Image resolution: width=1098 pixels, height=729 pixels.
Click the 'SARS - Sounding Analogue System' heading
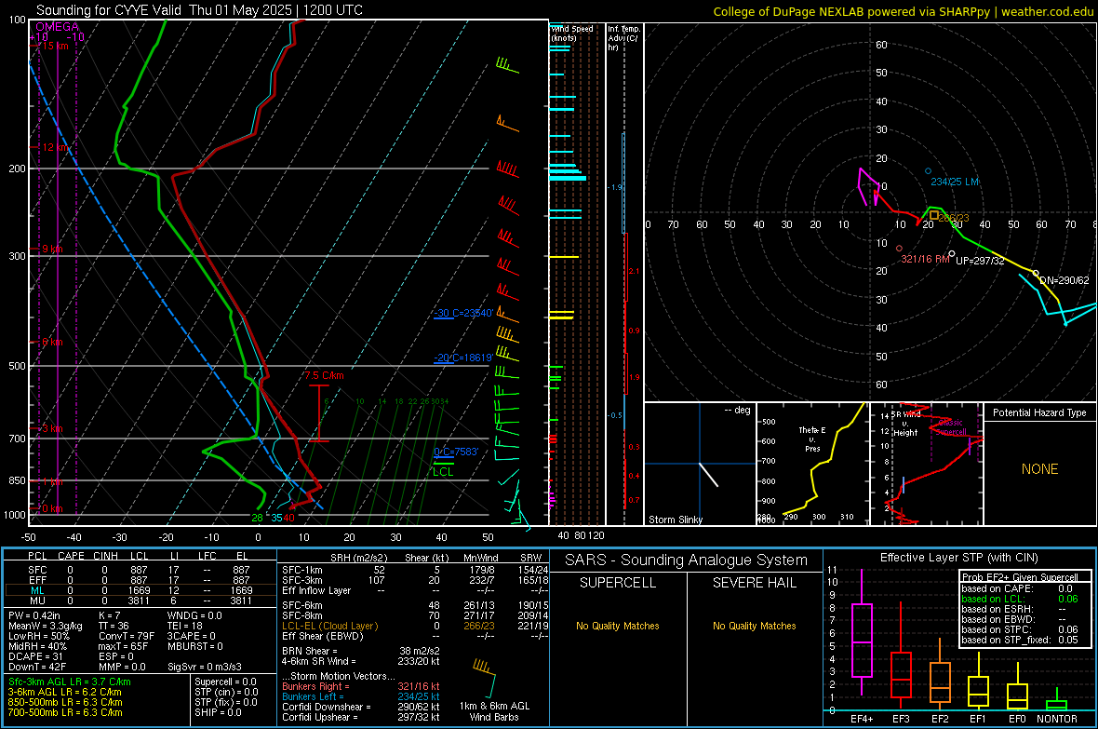click(x=686, y=560)
